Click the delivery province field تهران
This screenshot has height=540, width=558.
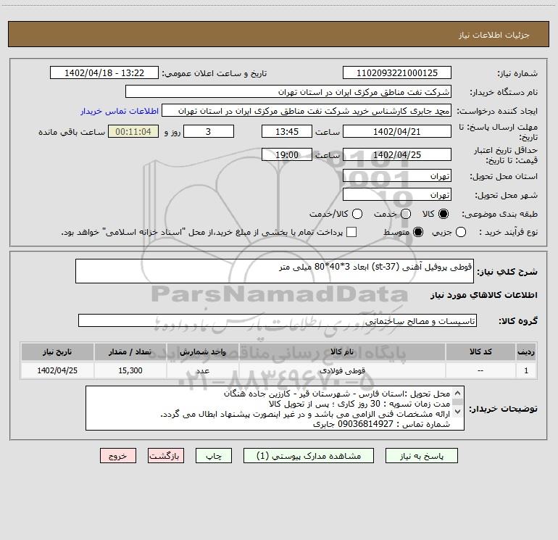point(397,176)
